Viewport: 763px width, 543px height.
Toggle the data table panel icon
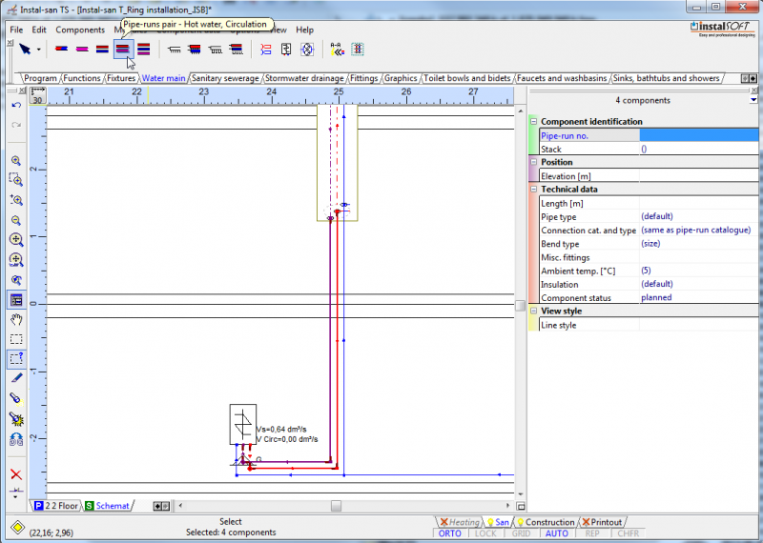(16, 300)
